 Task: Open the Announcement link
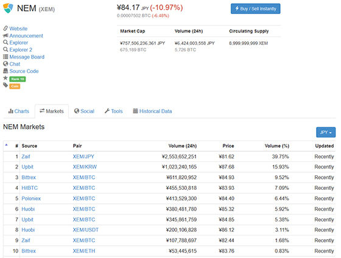point(26,36)
